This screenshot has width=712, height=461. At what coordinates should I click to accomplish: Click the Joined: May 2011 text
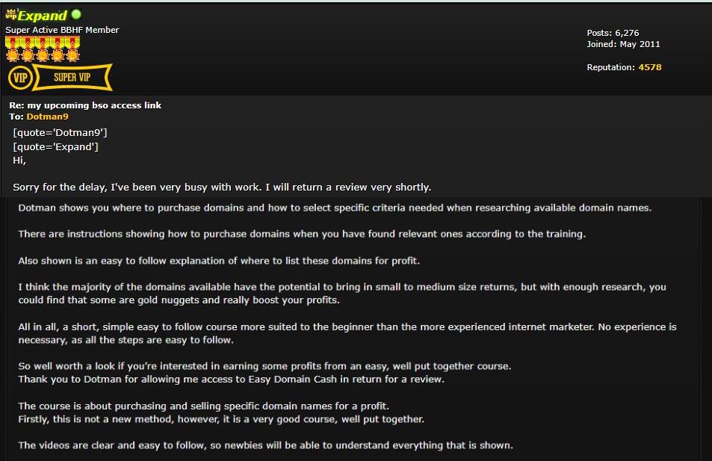point(623,44)
